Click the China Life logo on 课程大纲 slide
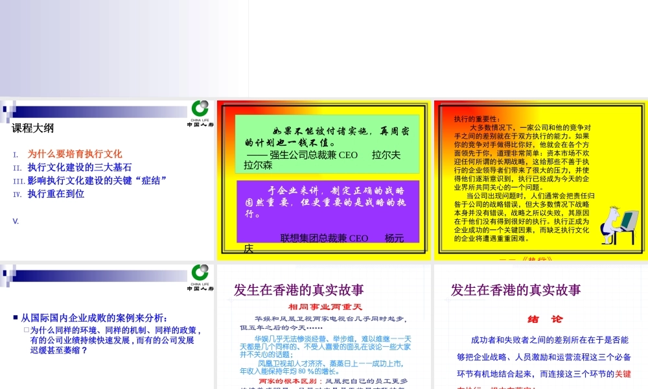The height and width of the screenshot is (389, 648). click(200, 113)
